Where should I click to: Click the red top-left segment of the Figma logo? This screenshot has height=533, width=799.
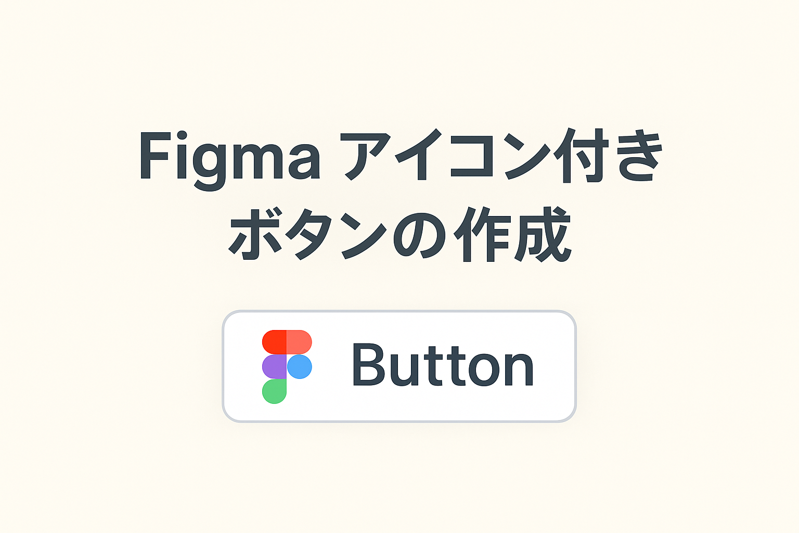(274, 342)
